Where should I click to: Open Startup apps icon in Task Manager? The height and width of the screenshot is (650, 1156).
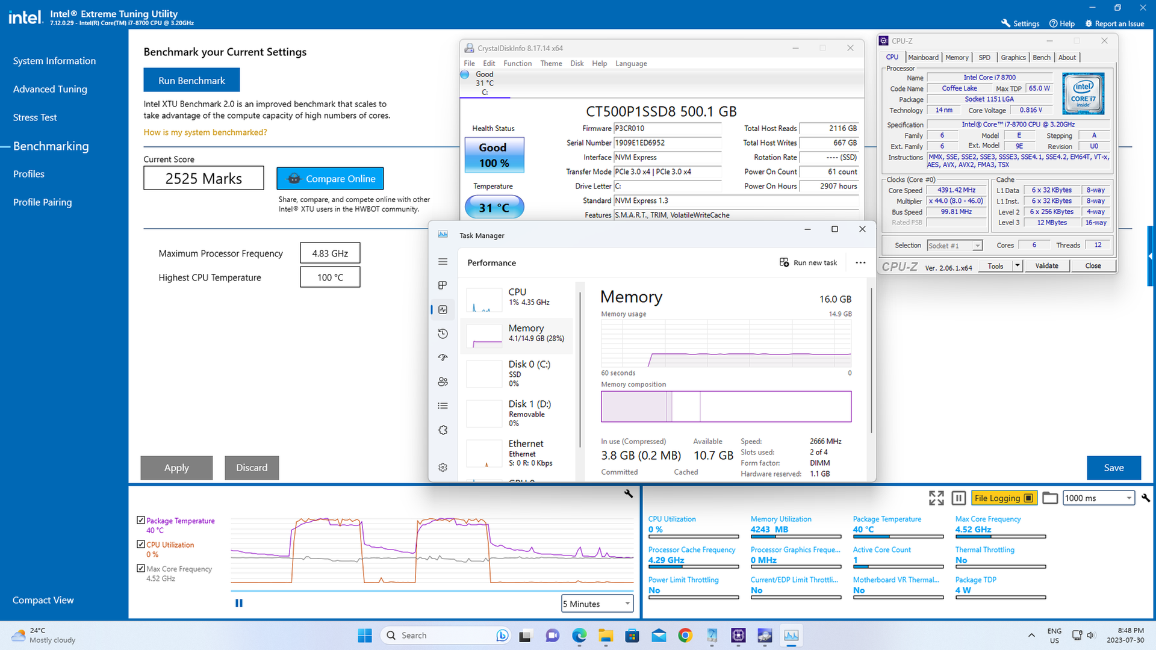(x=443, y=357)
